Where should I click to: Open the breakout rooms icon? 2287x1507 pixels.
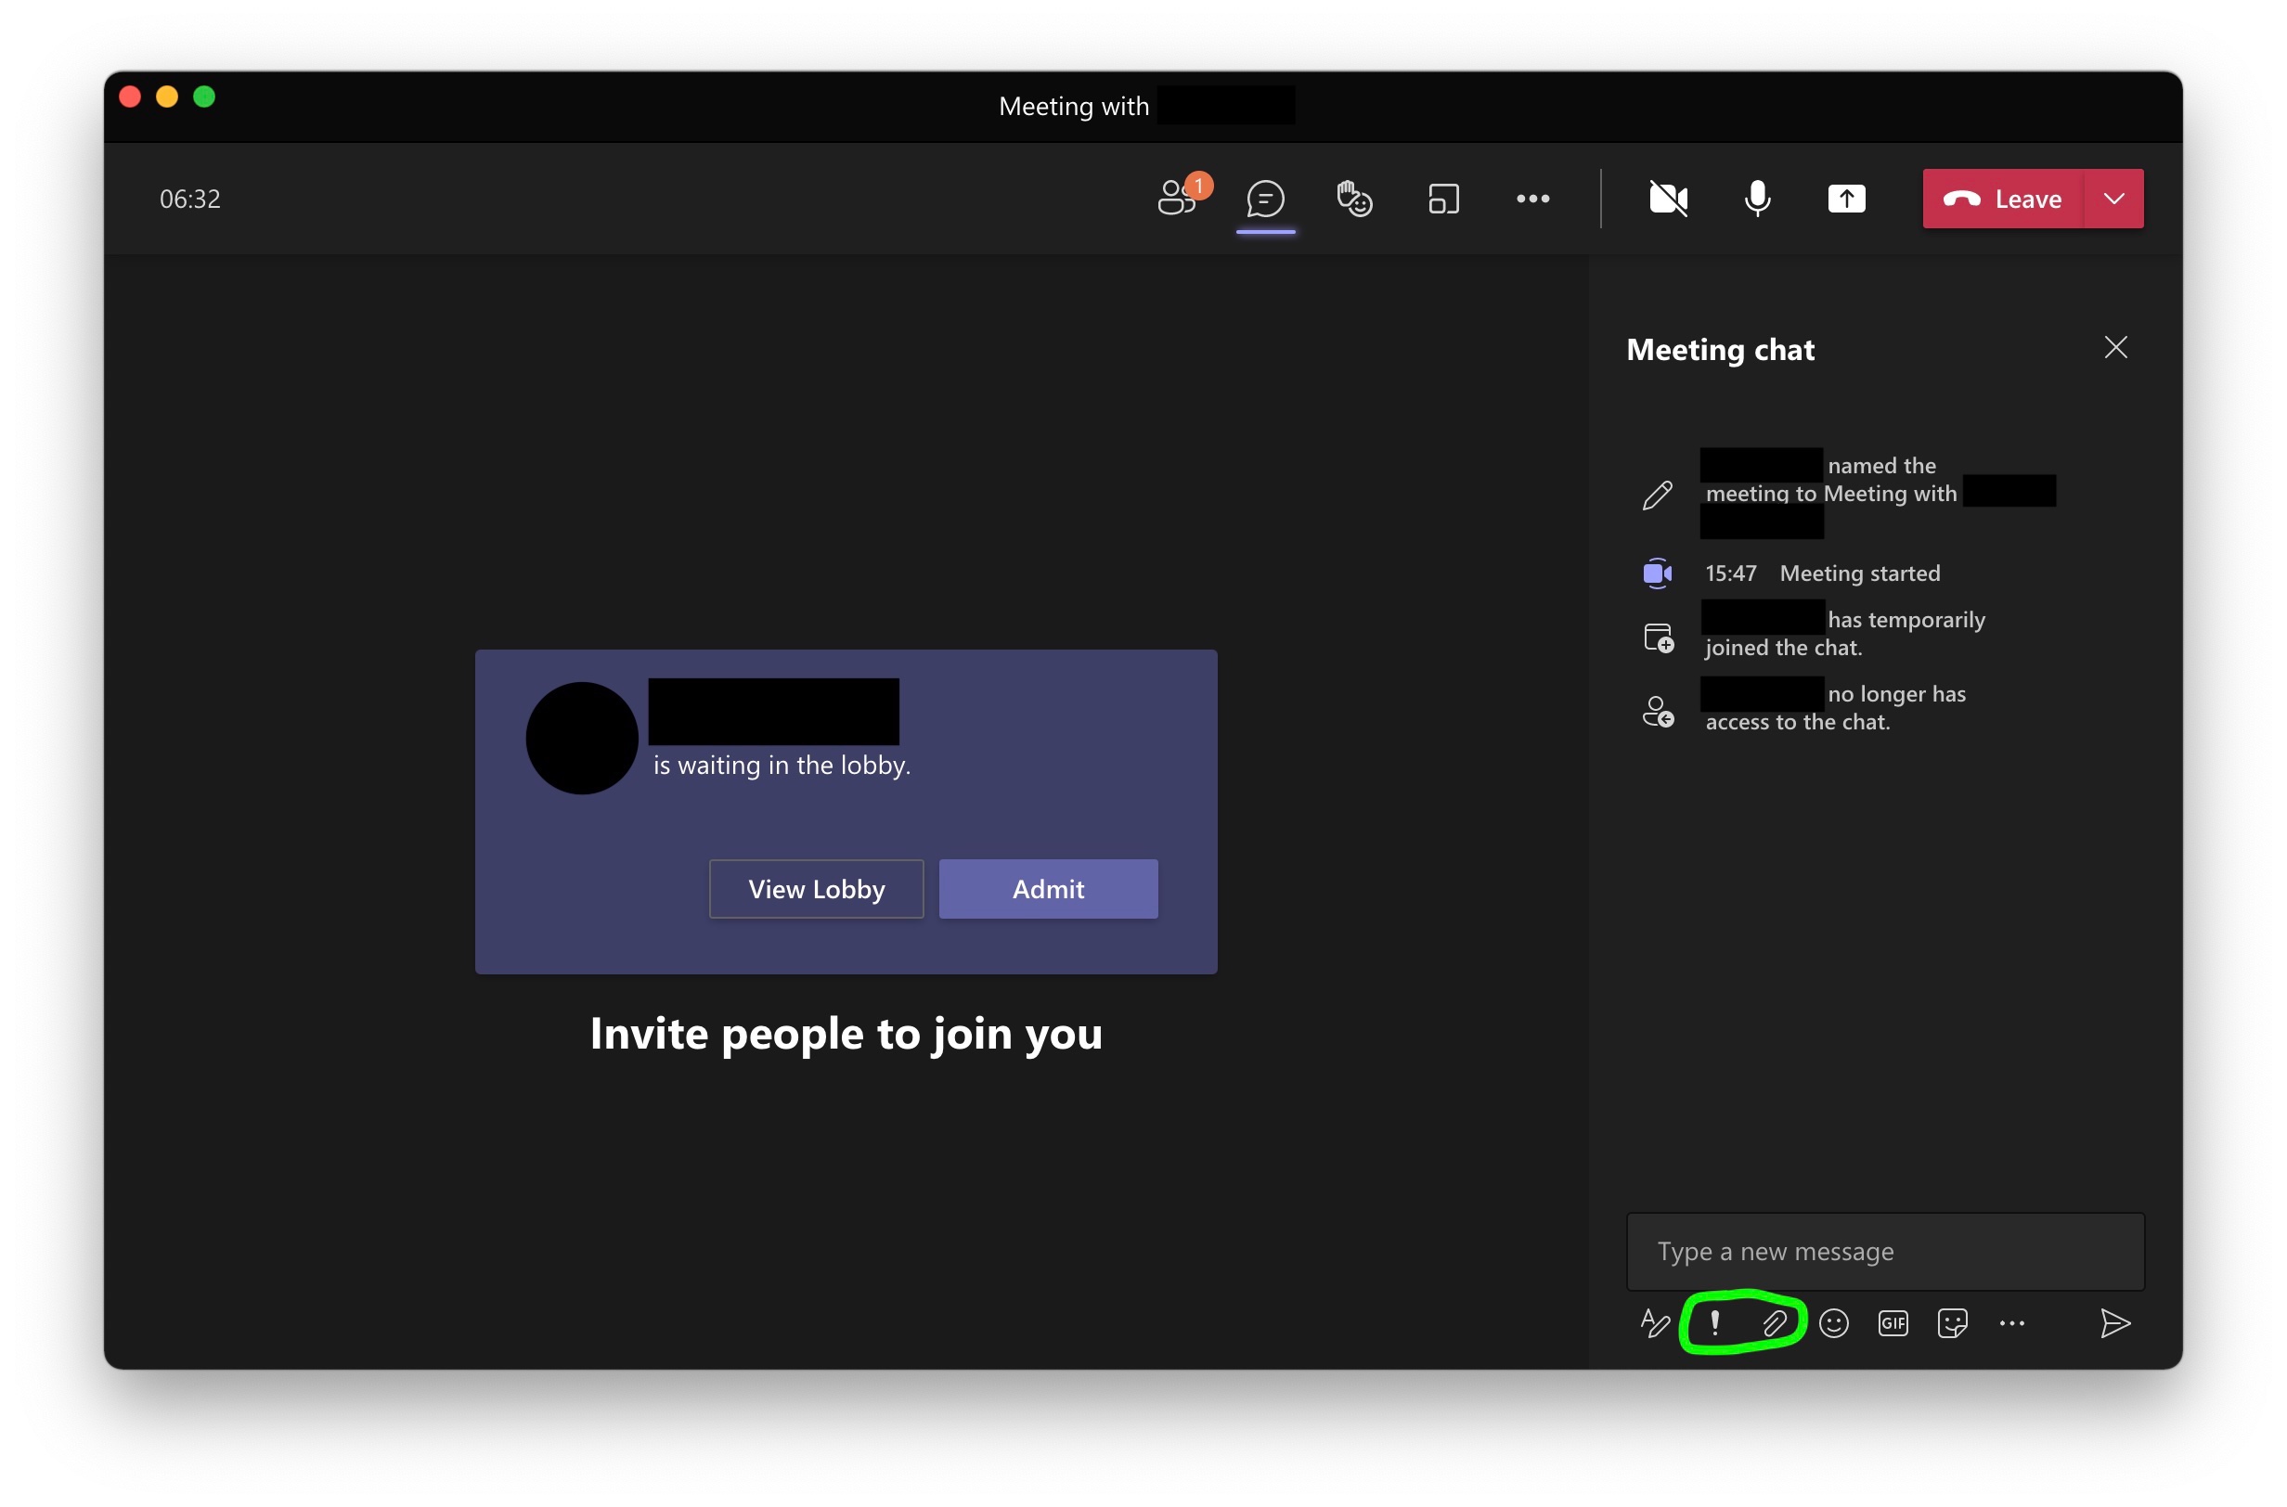click(x=1443, y=199)
